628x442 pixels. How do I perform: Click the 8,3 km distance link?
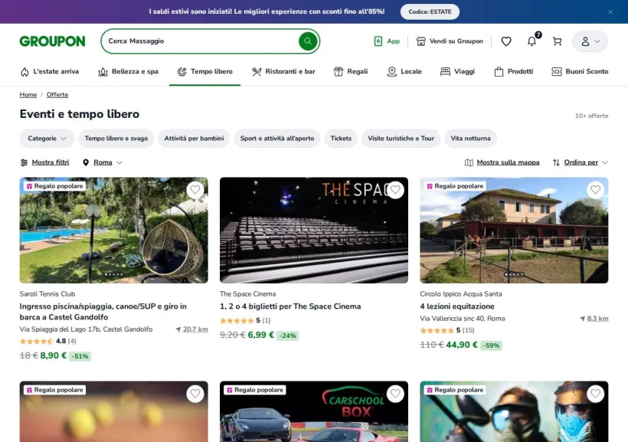click(x=594, y=319)
